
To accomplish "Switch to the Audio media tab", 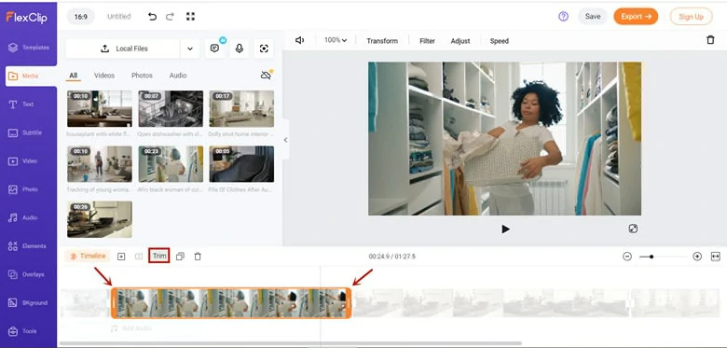I will click(178, 76).
